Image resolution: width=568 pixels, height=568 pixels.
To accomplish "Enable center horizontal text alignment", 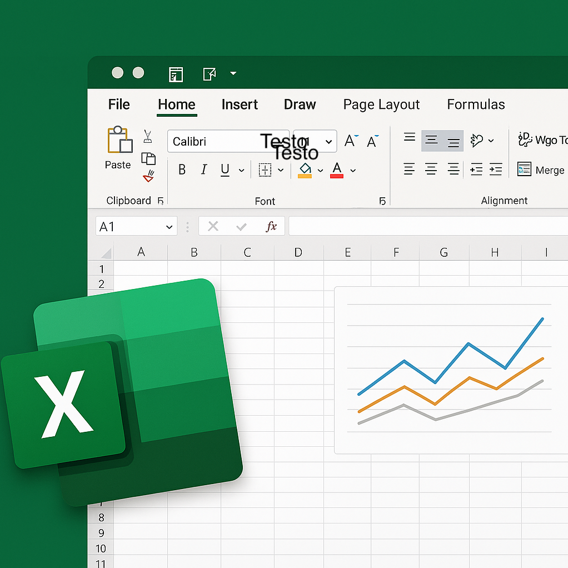I will (x=431, y=170).
